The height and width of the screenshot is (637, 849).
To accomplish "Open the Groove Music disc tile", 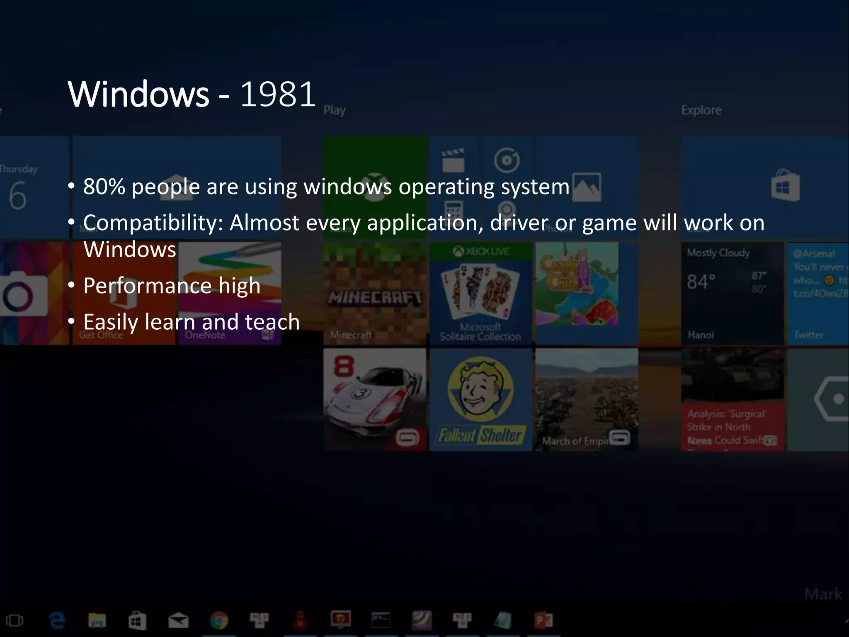I will (x=507, y=161).
